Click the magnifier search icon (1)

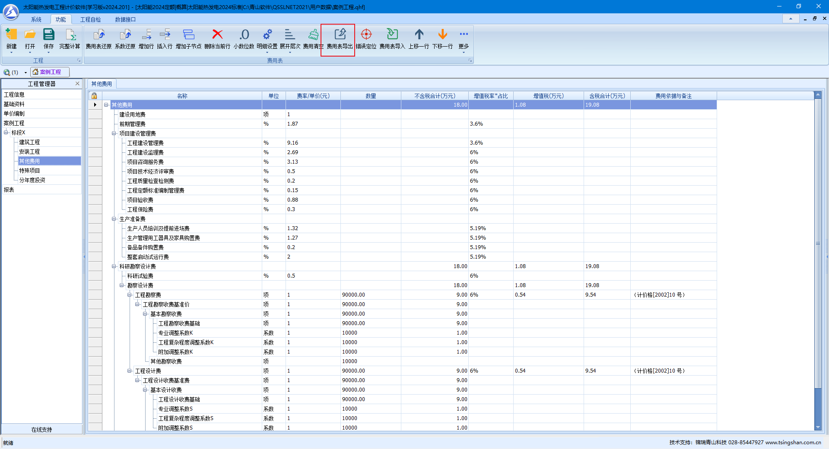(6, 72)
